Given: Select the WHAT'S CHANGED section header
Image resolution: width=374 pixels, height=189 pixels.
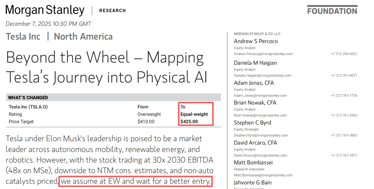Looking at the screenshot, I should click(x=28, y=98).
